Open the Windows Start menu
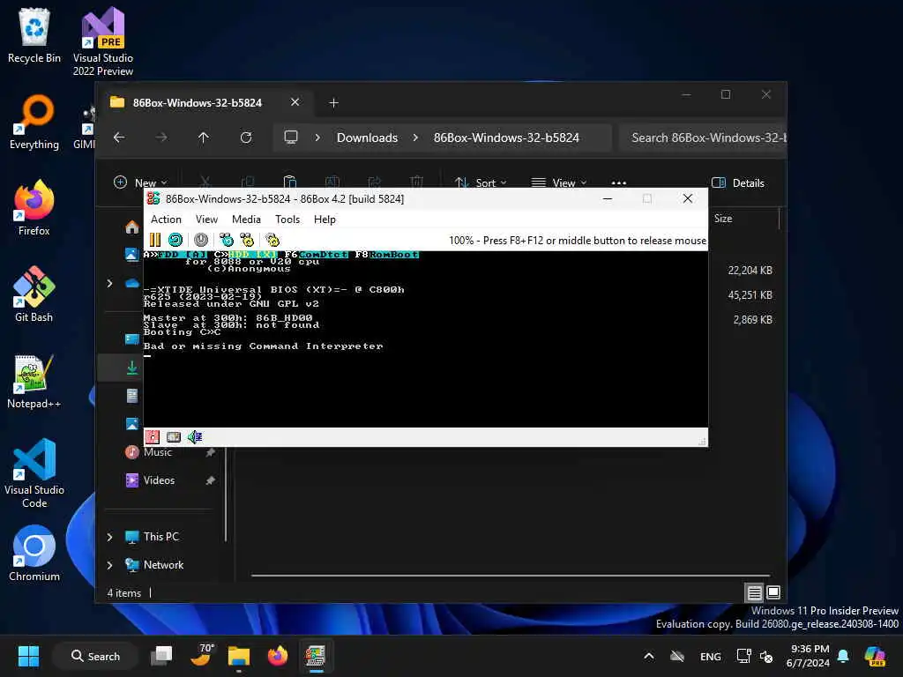Viewport: 903px width, 677px height. [28, 656]
